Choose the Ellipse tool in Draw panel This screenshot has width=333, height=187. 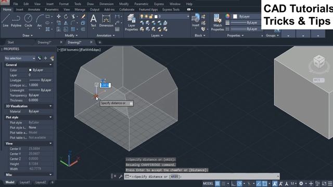pyautogui.click(x=47, y=23)
